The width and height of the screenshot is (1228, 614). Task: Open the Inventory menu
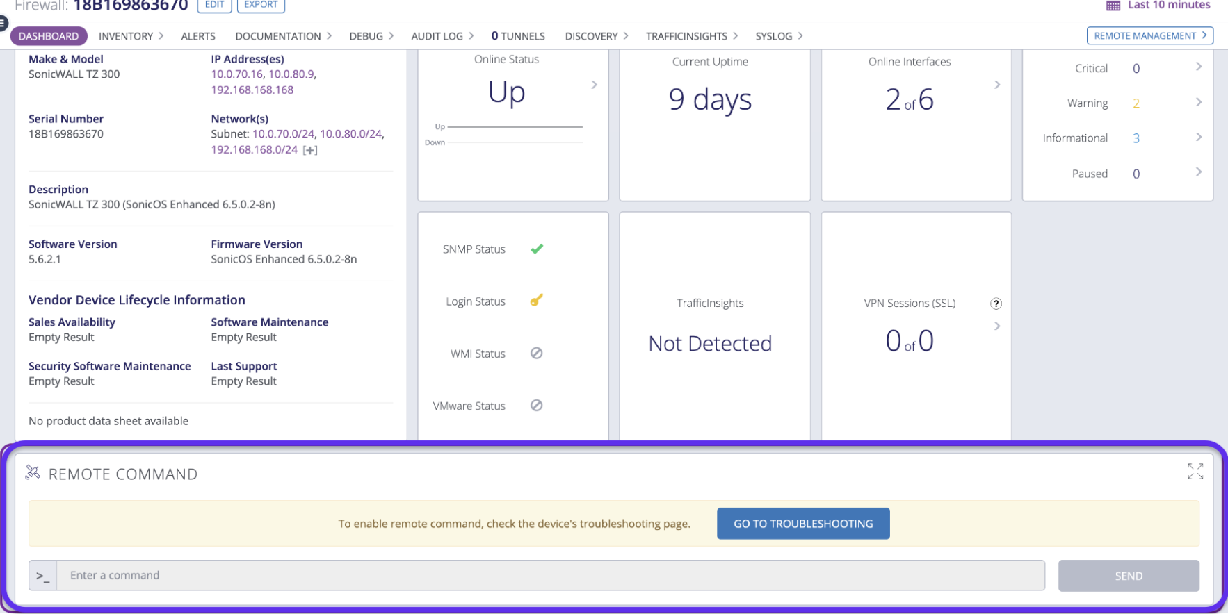(131, 36)
